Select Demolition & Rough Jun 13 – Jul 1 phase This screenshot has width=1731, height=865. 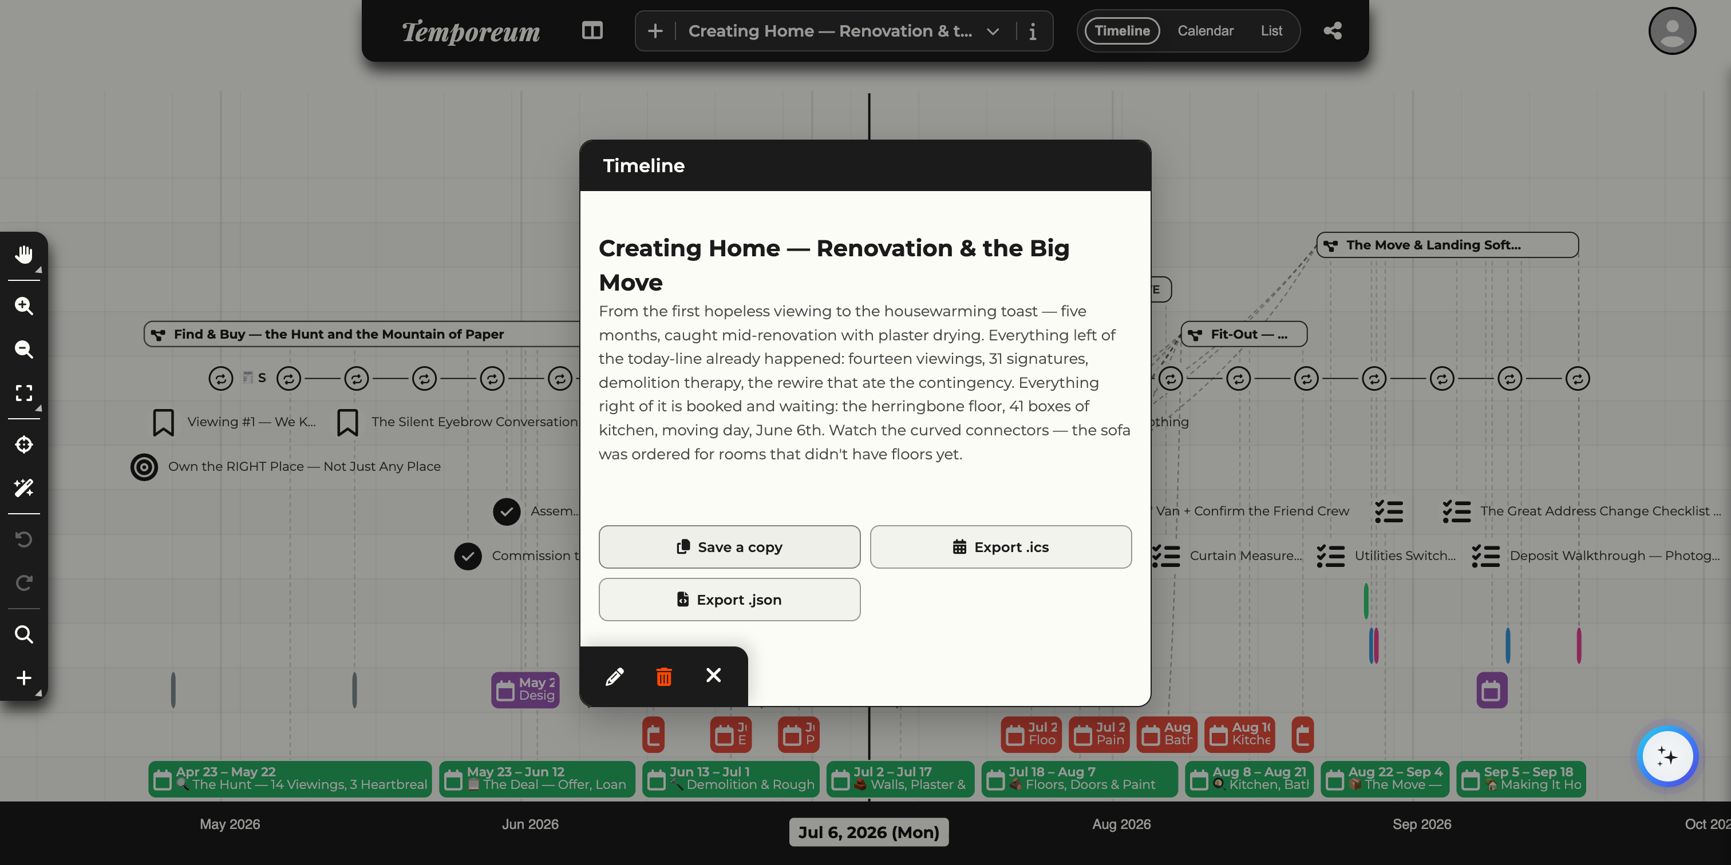pyautogui.click(x=730, y=779)
